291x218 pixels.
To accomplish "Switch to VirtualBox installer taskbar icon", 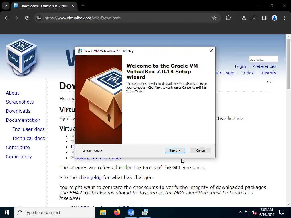I will point(145,212).
